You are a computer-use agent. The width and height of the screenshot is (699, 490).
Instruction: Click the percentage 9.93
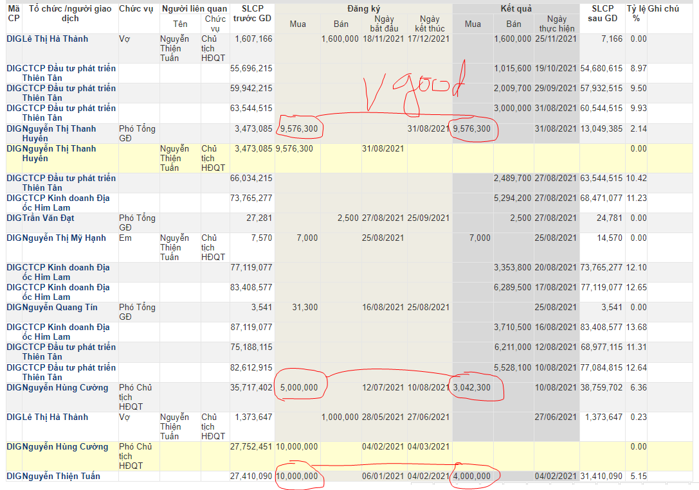pyautogui.click(x=639, y=109)
